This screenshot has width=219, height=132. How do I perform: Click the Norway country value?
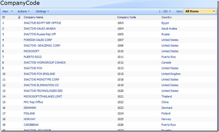click(x=166, y=119)
